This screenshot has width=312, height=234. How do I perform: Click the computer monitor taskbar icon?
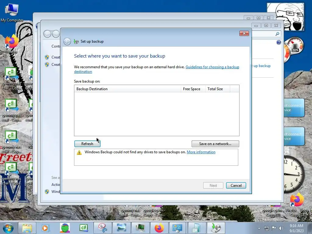(x=140, y=228)
